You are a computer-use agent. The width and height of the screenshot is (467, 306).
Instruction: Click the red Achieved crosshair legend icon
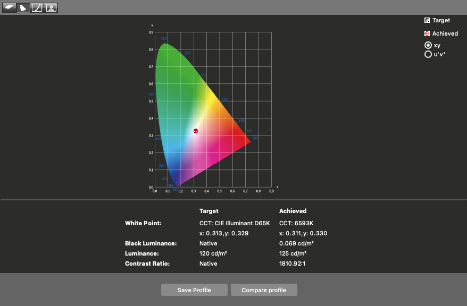[x=427, y=33]
